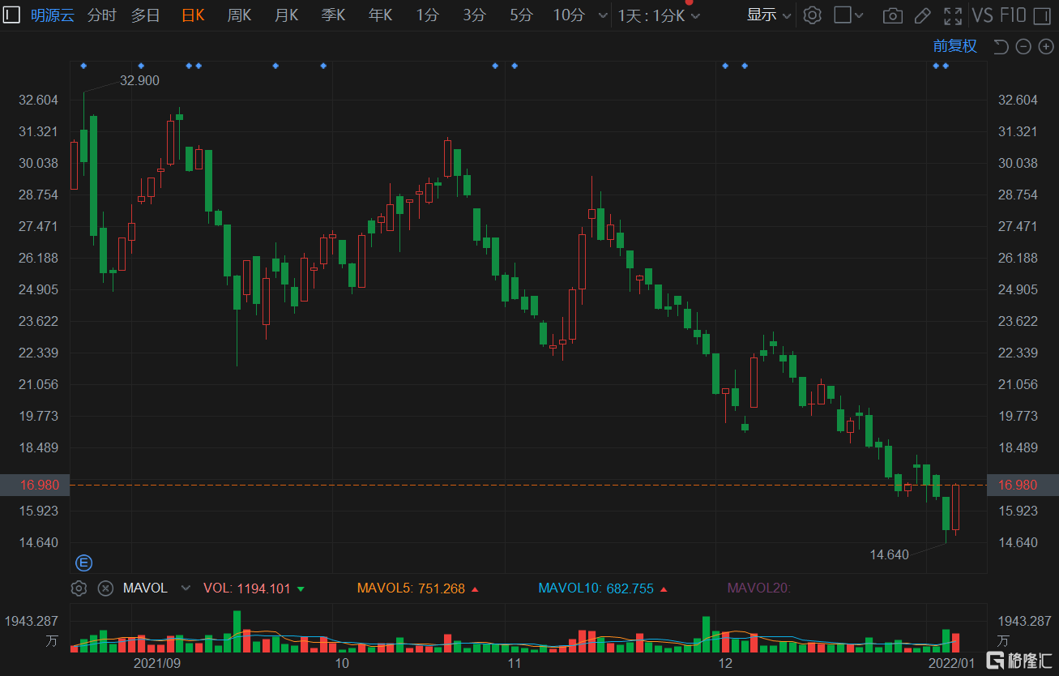
Task: Click the MAVOL5: 751.268 value
Action: [411, 588]
